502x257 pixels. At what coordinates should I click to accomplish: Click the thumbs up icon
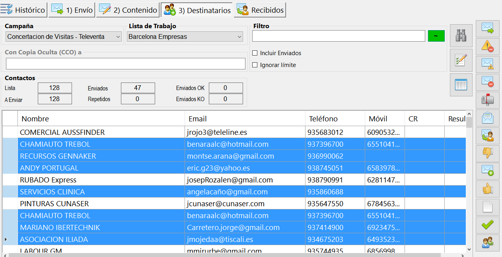pos(488,189)
